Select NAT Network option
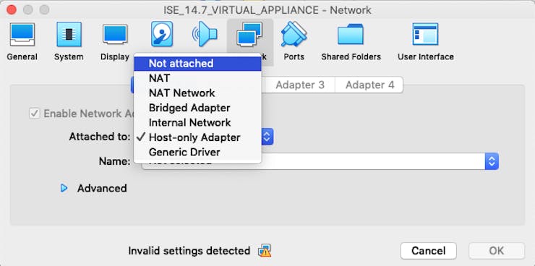This screenshot has height=266, width=535. coord(197,93)
